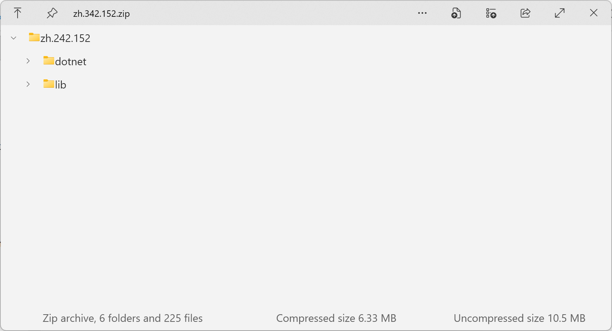Click the up-arrow icon in the title bar
Image resolution: width=612 pixels, height=331 pixels.
18,13
